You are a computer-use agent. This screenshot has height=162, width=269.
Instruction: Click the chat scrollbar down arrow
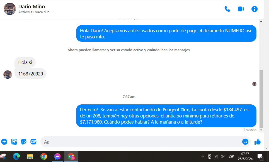261,130
